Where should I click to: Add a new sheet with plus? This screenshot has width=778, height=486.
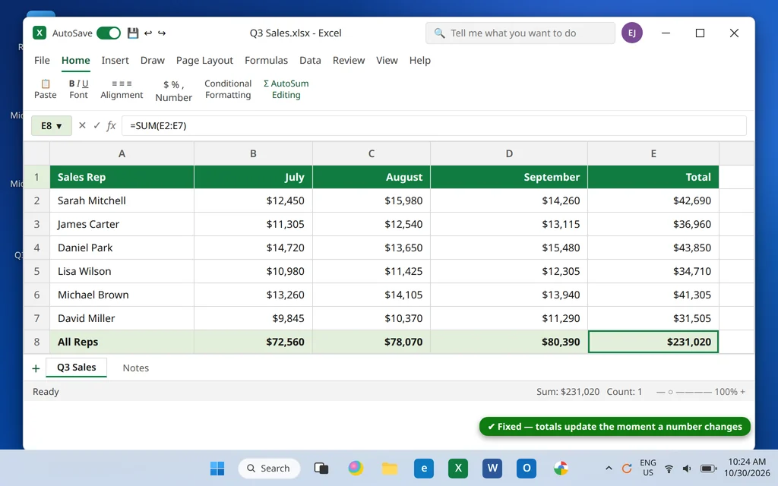36,368
